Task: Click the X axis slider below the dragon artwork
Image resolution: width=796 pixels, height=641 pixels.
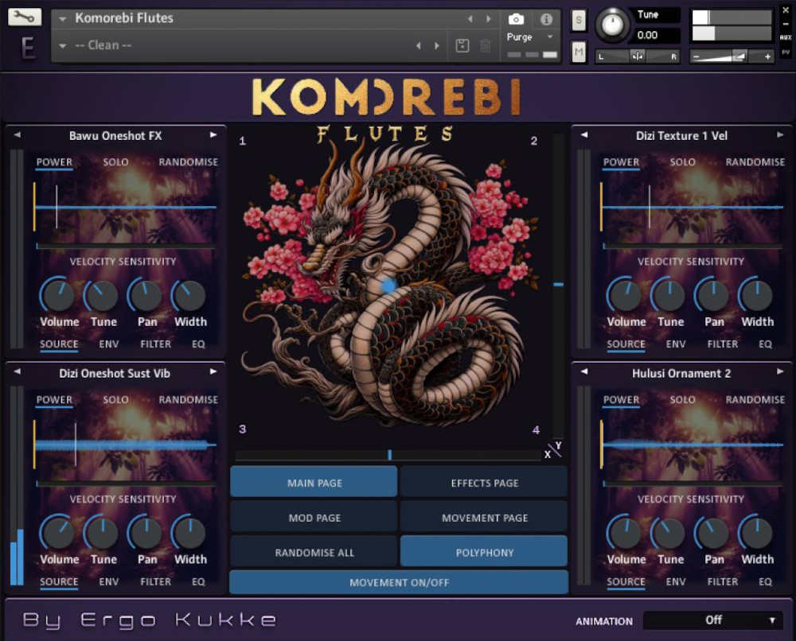Action: pyautogui.click(x=389, y=454)
